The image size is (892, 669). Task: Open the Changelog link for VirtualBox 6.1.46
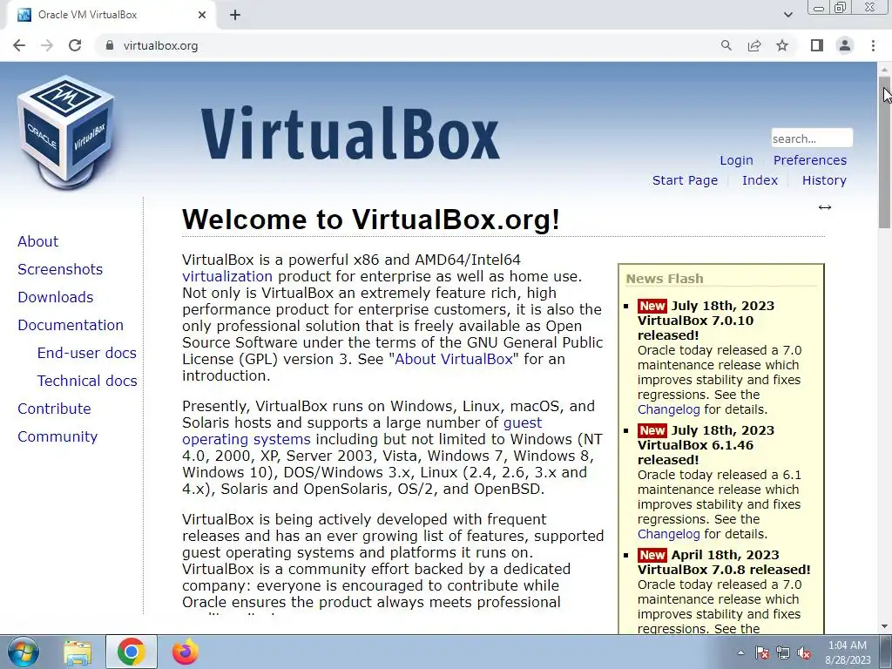tap(668, 534)
